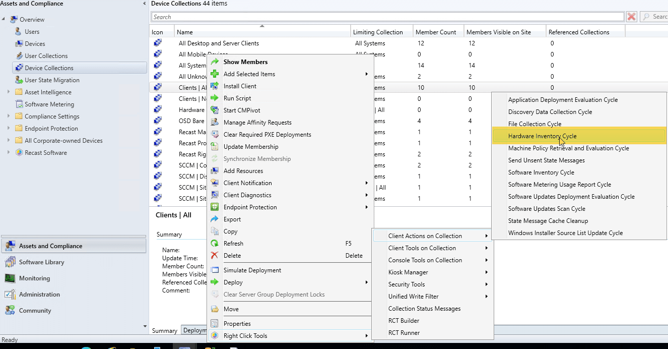Click the Monitoring workspace icon
Screen dimensions: 668x349
coord(10,278)
